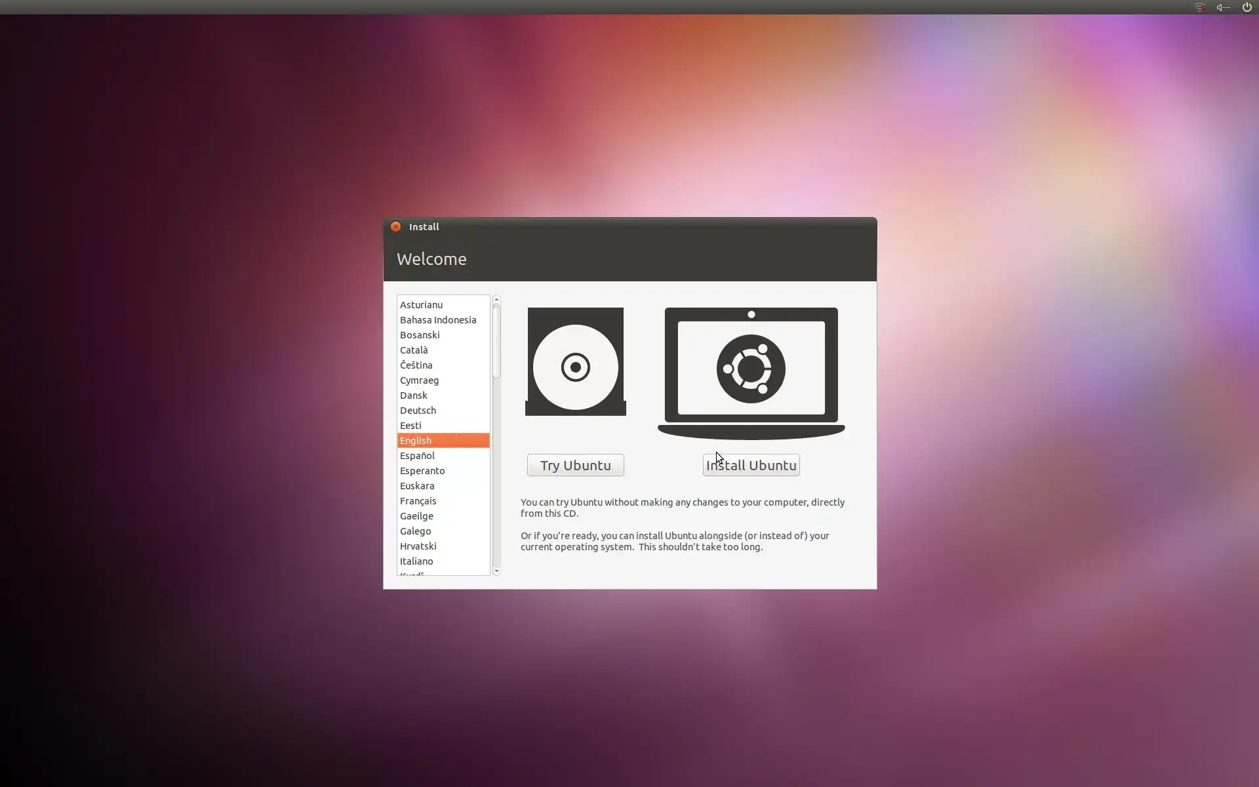Select Deutsch from language list

click(418, 411)
